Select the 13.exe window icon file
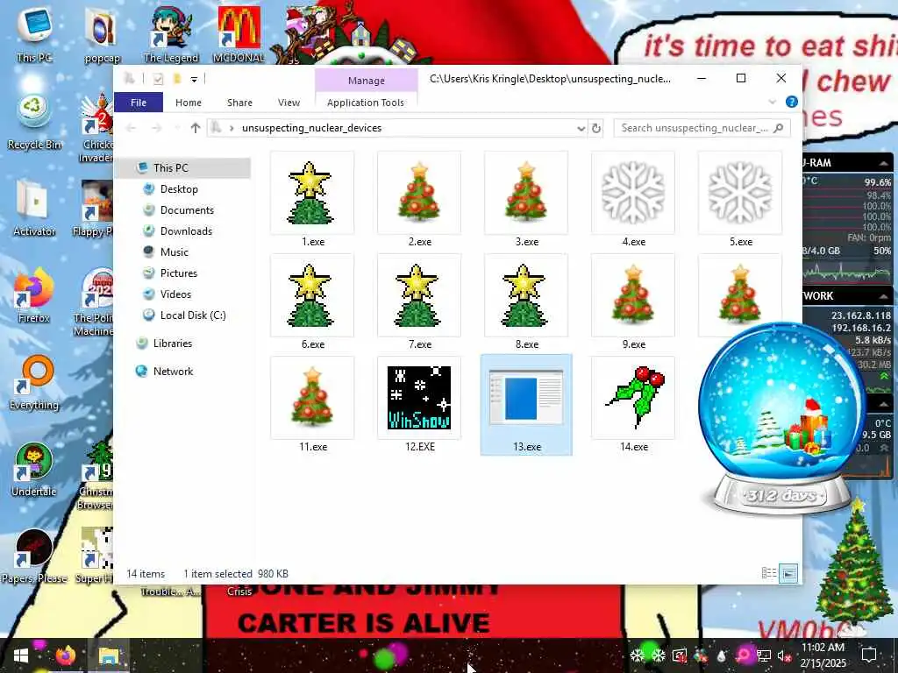898x673 pixels. [x=526, y=405]
